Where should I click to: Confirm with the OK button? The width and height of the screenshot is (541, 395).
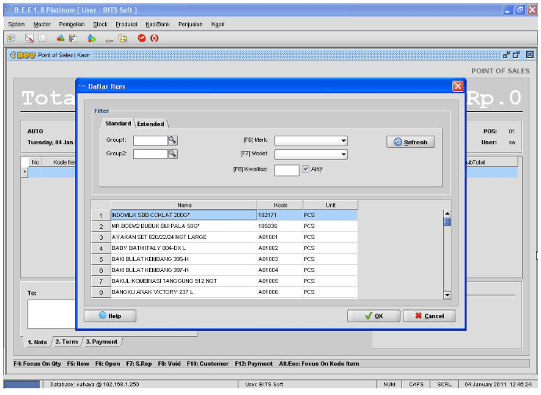[374, 316]
